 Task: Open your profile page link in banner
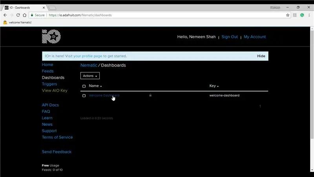[88, 56]
